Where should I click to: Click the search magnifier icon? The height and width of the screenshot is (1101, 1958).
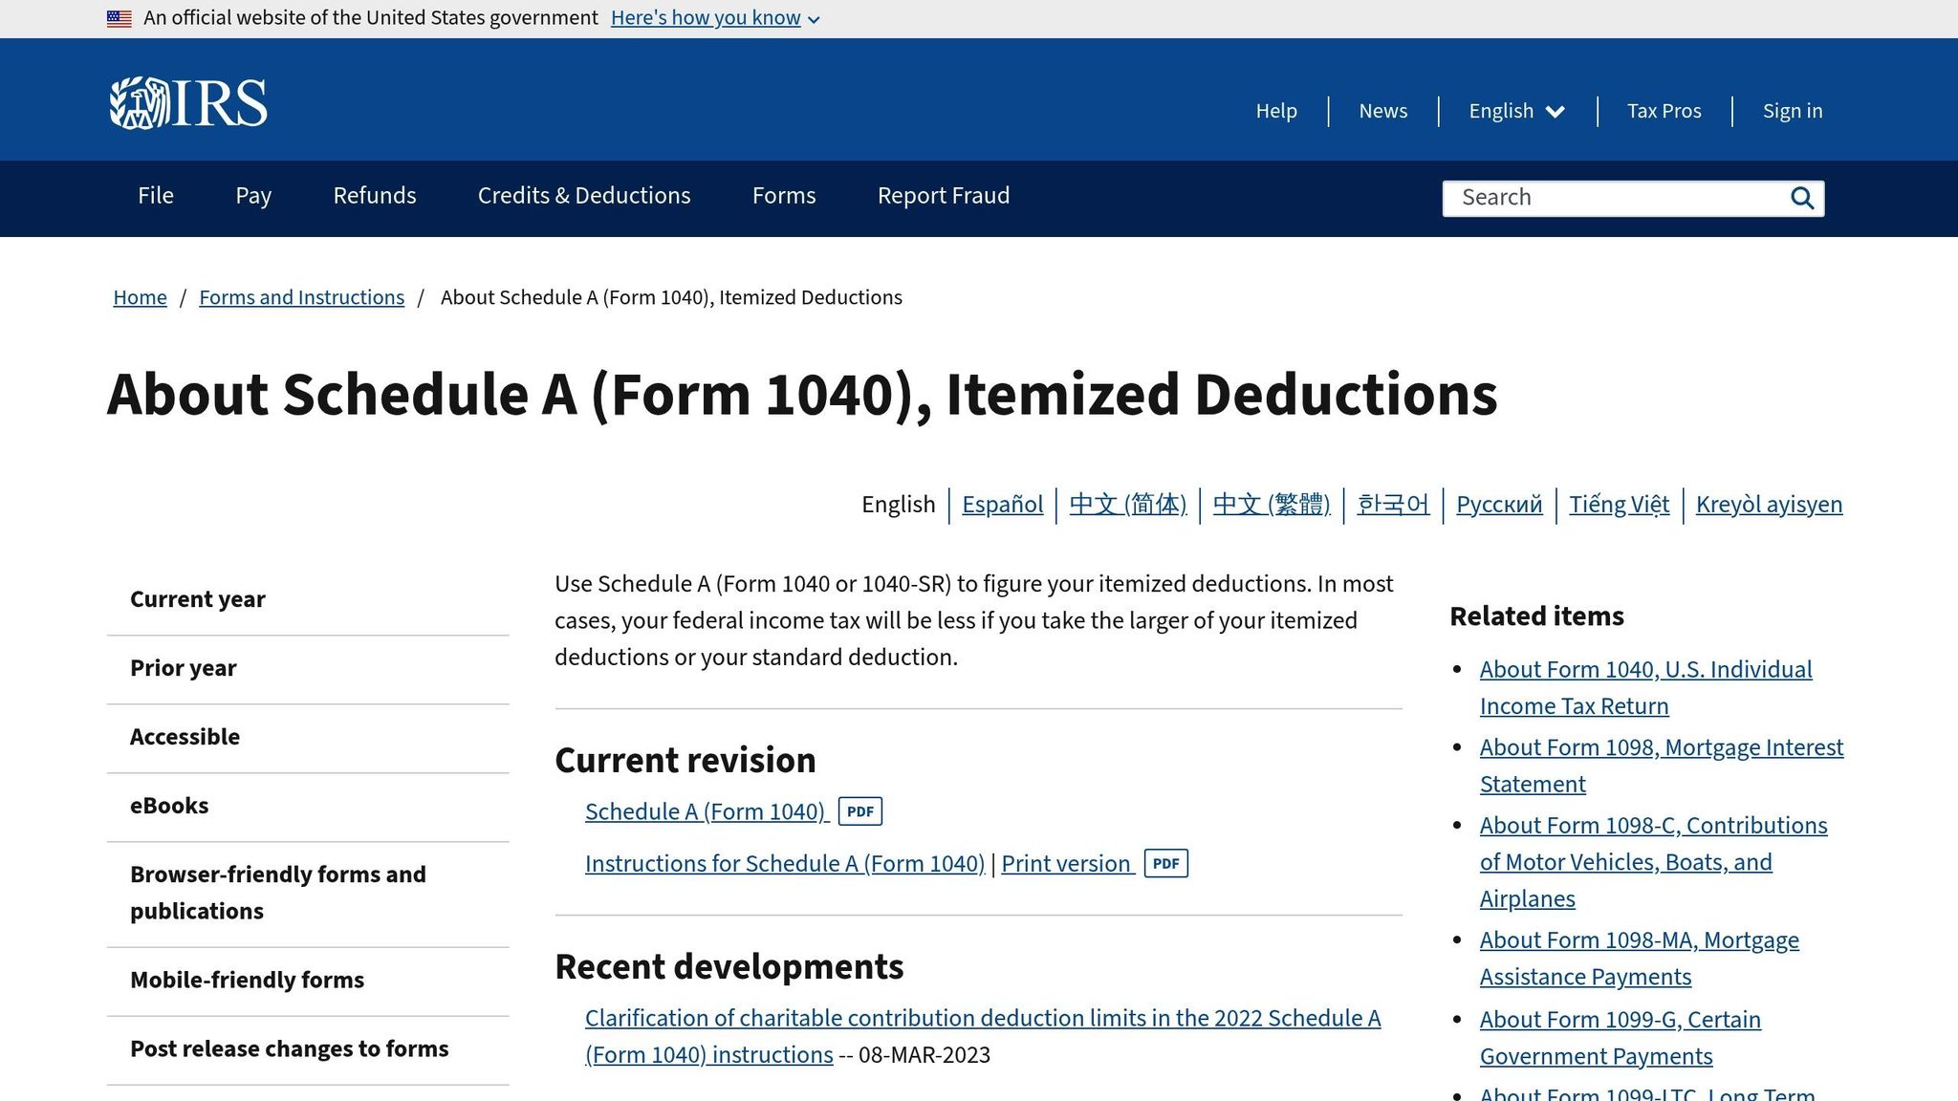pyautogui.click(x=1801, y=198)
